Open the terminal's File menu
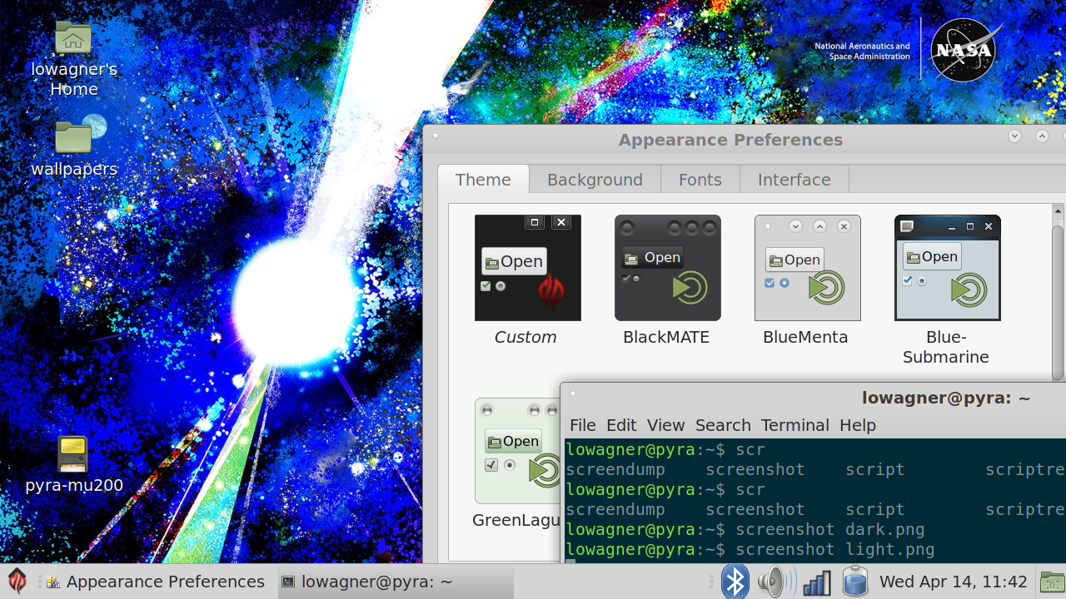 tap(582, 425)
